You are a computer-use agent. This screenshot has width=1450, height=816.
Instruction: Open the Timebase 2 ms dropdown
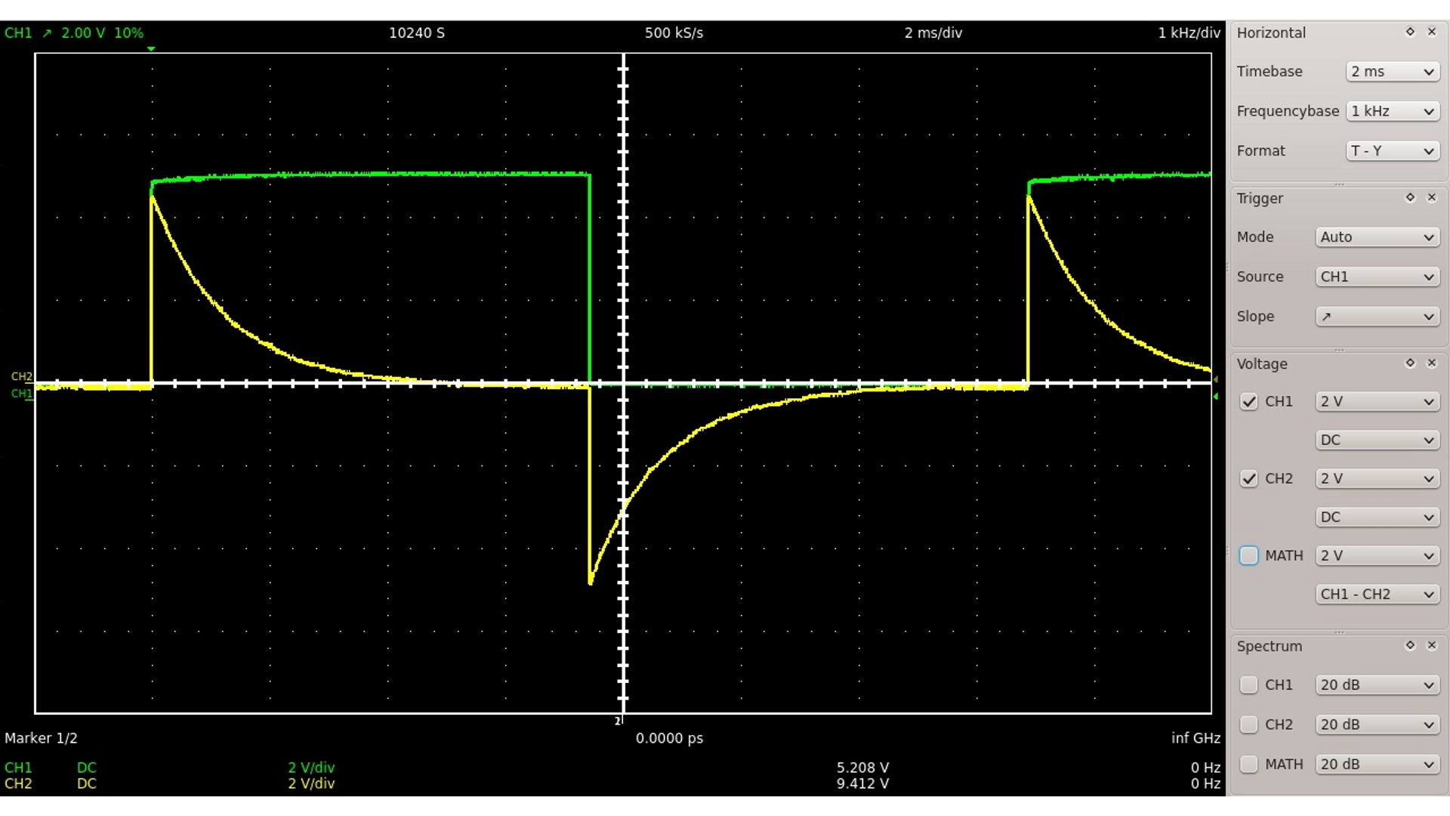pos(1392,72)
